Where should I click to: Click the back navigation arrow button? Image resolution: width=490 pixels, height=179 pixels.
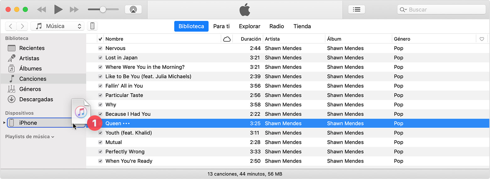click(11, 26)
